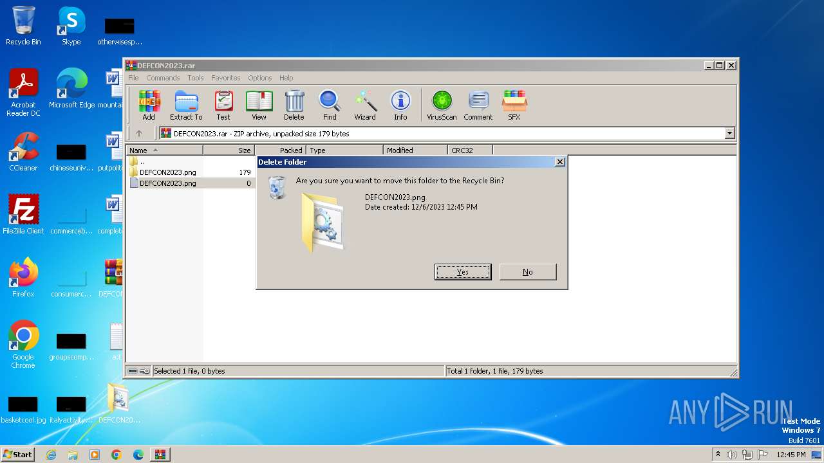Open the Commands menu
The image size is (824, 463).
(x=163, y=78)
